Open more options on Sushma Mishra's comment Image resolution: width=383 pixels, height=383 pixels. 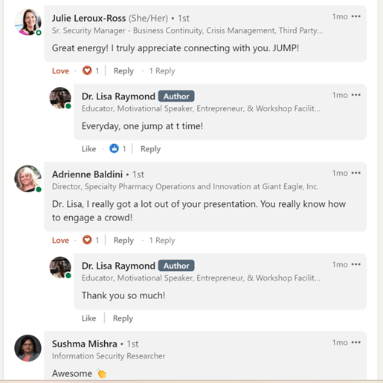[x=356, y=342]
